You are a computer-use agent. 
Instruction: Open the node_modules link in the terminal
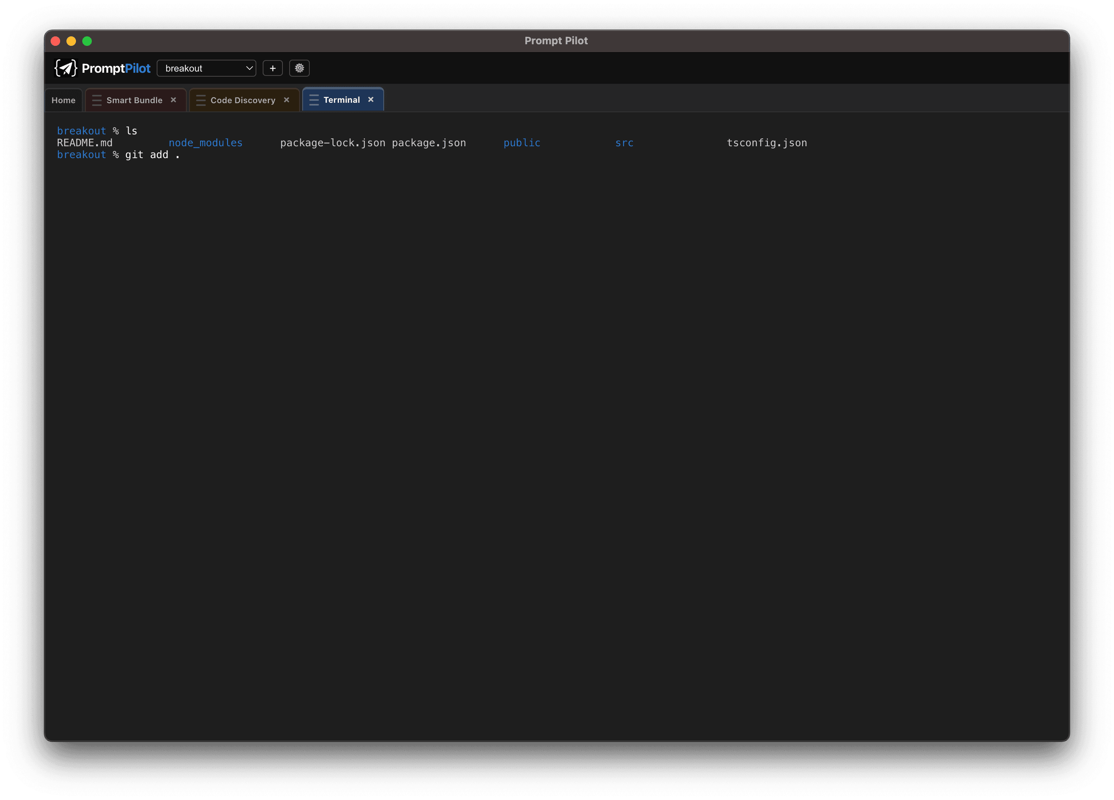tap(205, 143)
